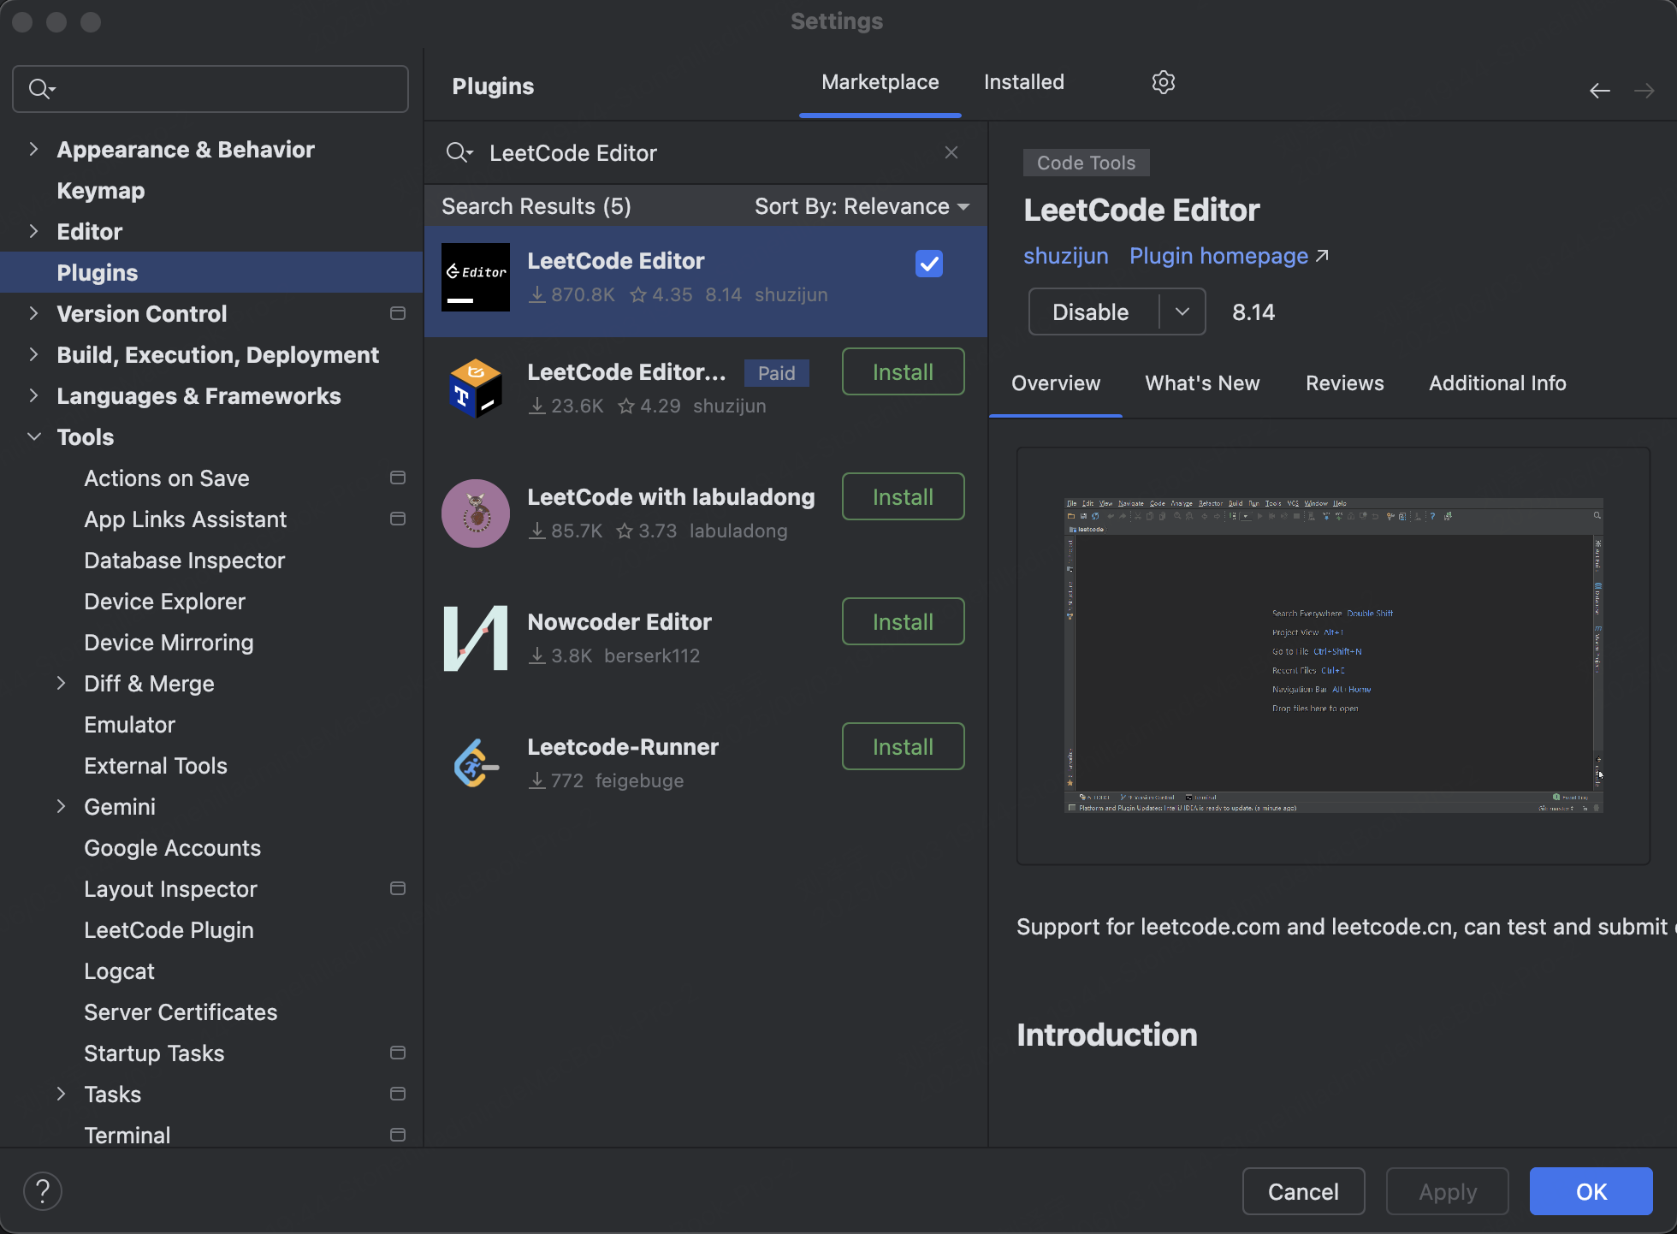Click the paid LeetCode Editor cube icon
Viewport: 1677px width, 1234px height.
click(x=476, y=389)
